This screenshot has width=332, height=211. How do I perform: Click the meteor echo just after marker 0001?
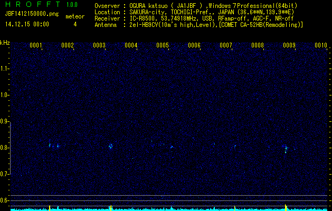(x=50, y=145)
